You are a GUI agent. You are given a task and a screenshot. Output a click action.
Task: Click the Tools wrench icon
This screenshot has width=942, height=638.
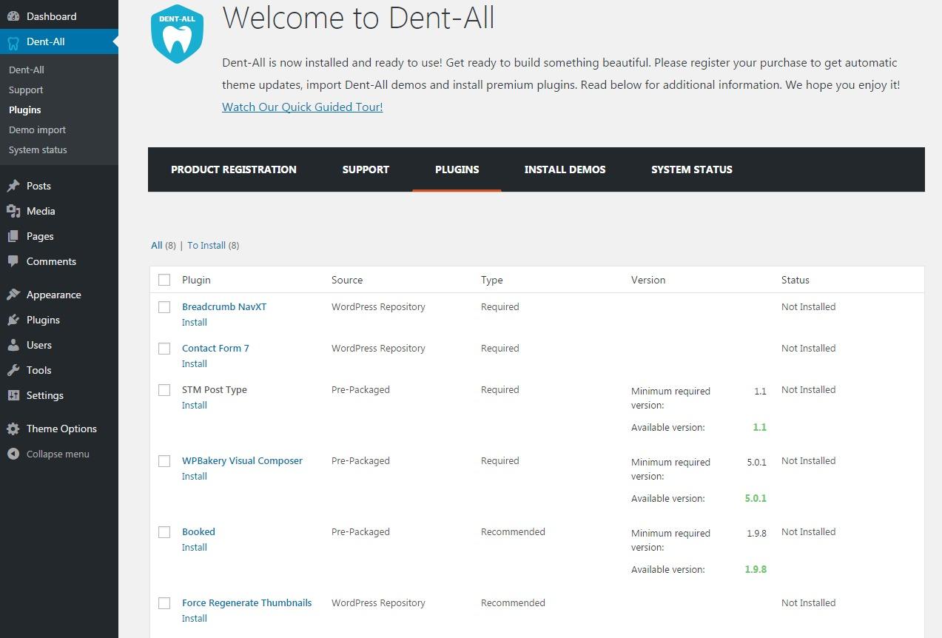(x=13, y=370)
